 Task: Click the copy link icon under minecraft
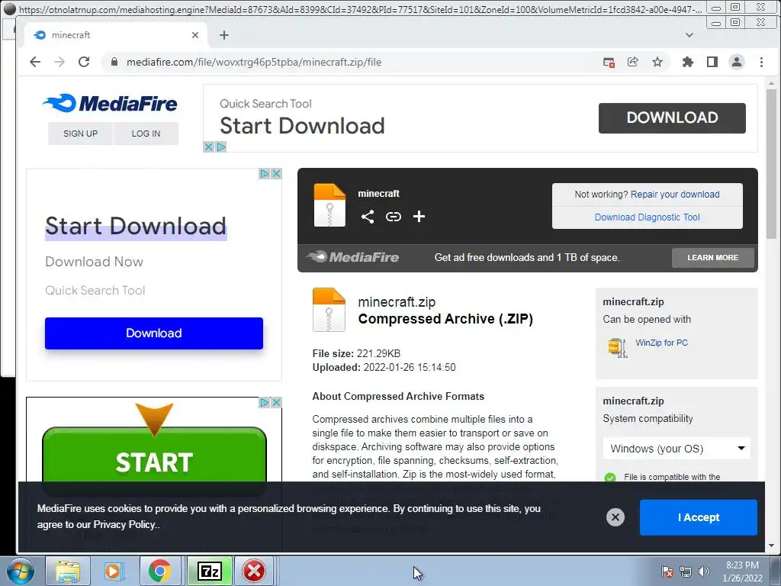tap(394, 216)
